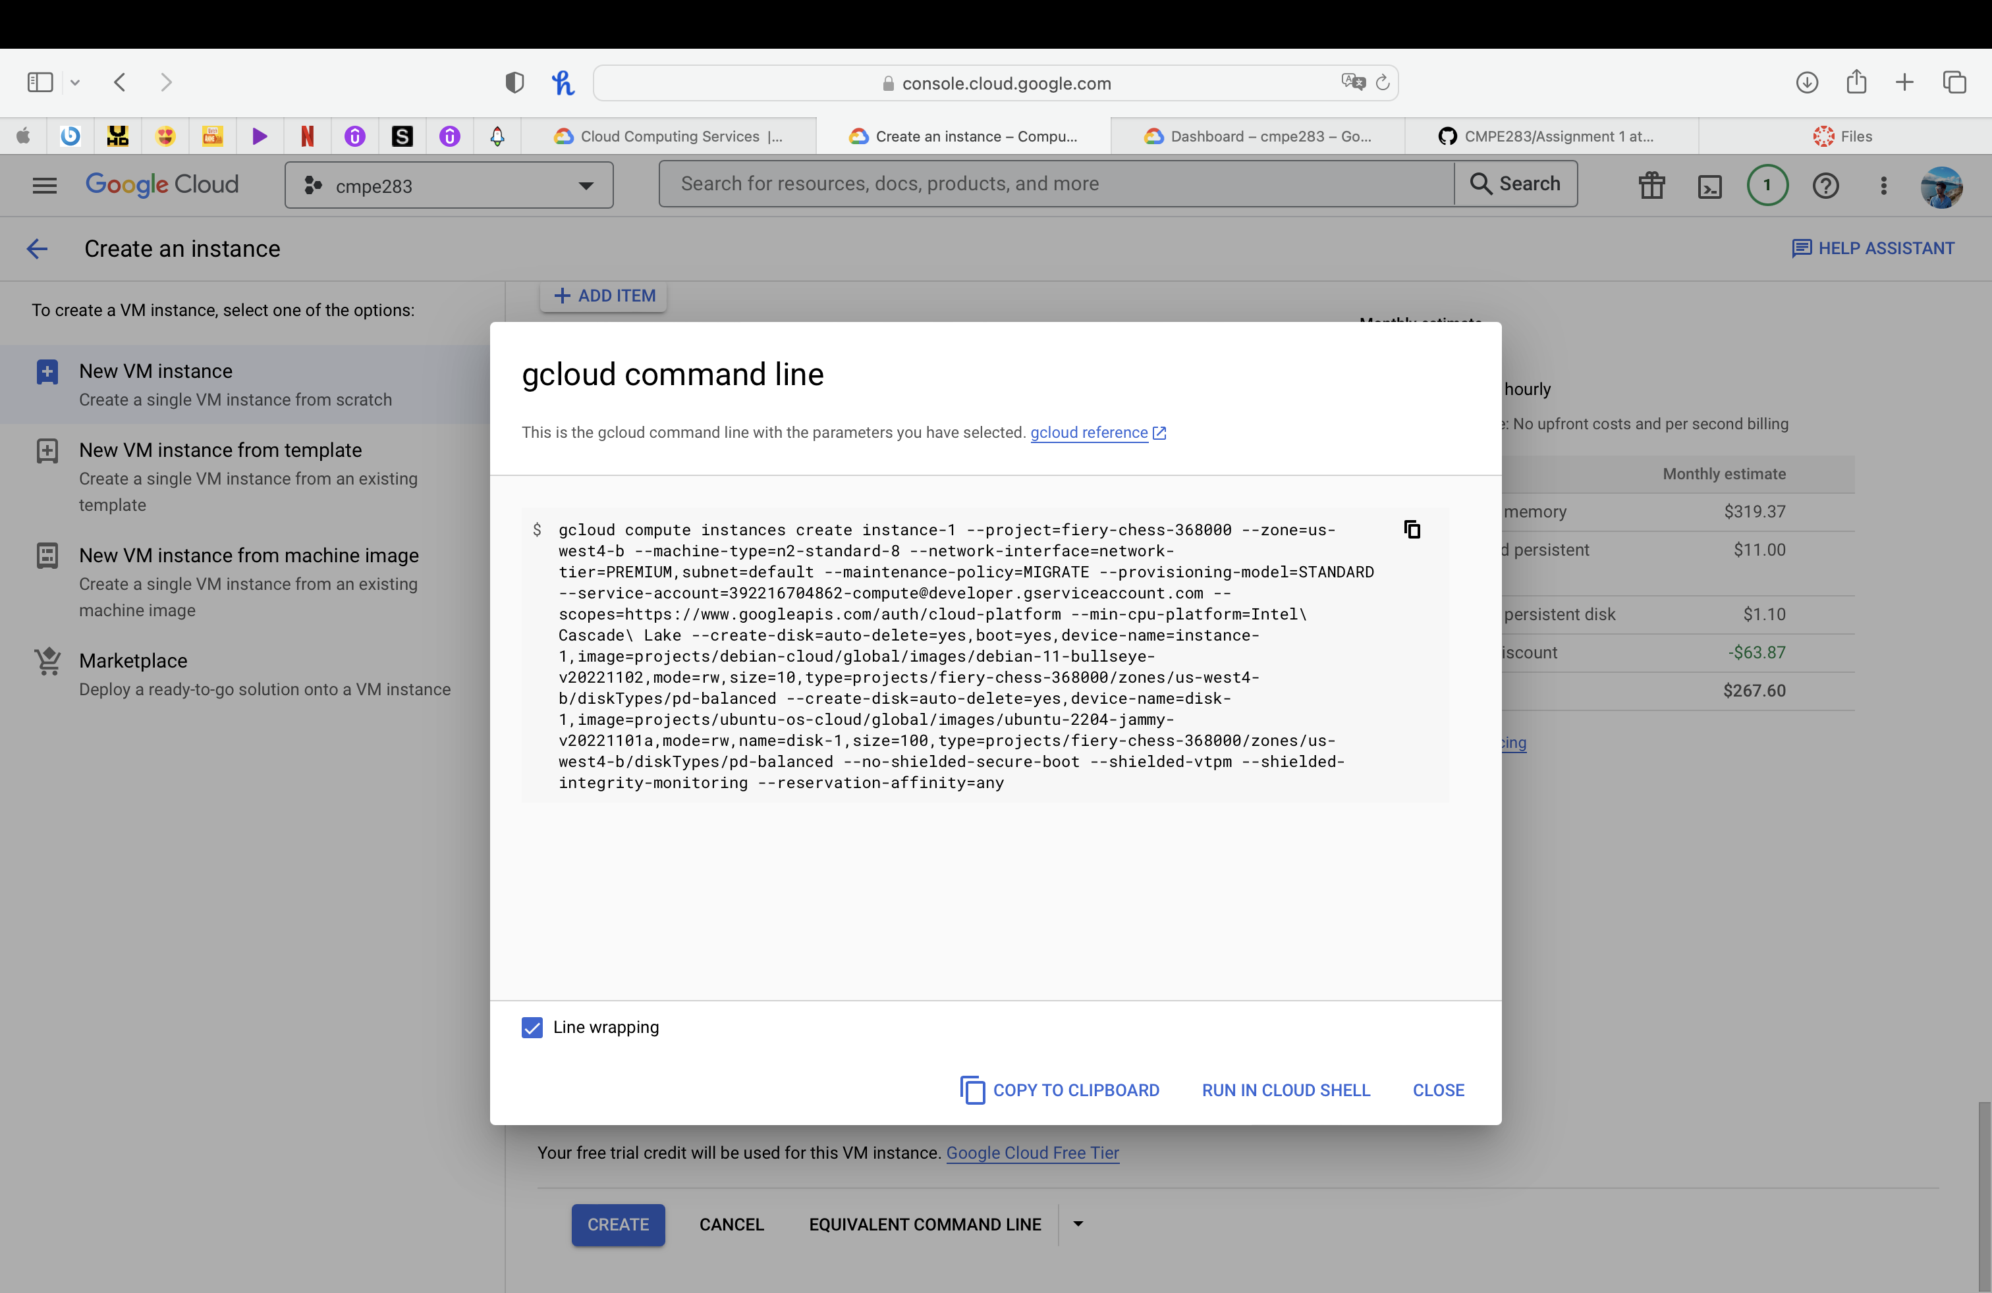View free trial offers via the gift icon
The image size is (1992, 1293).
pyautogui.click(x=1651, y=185)
